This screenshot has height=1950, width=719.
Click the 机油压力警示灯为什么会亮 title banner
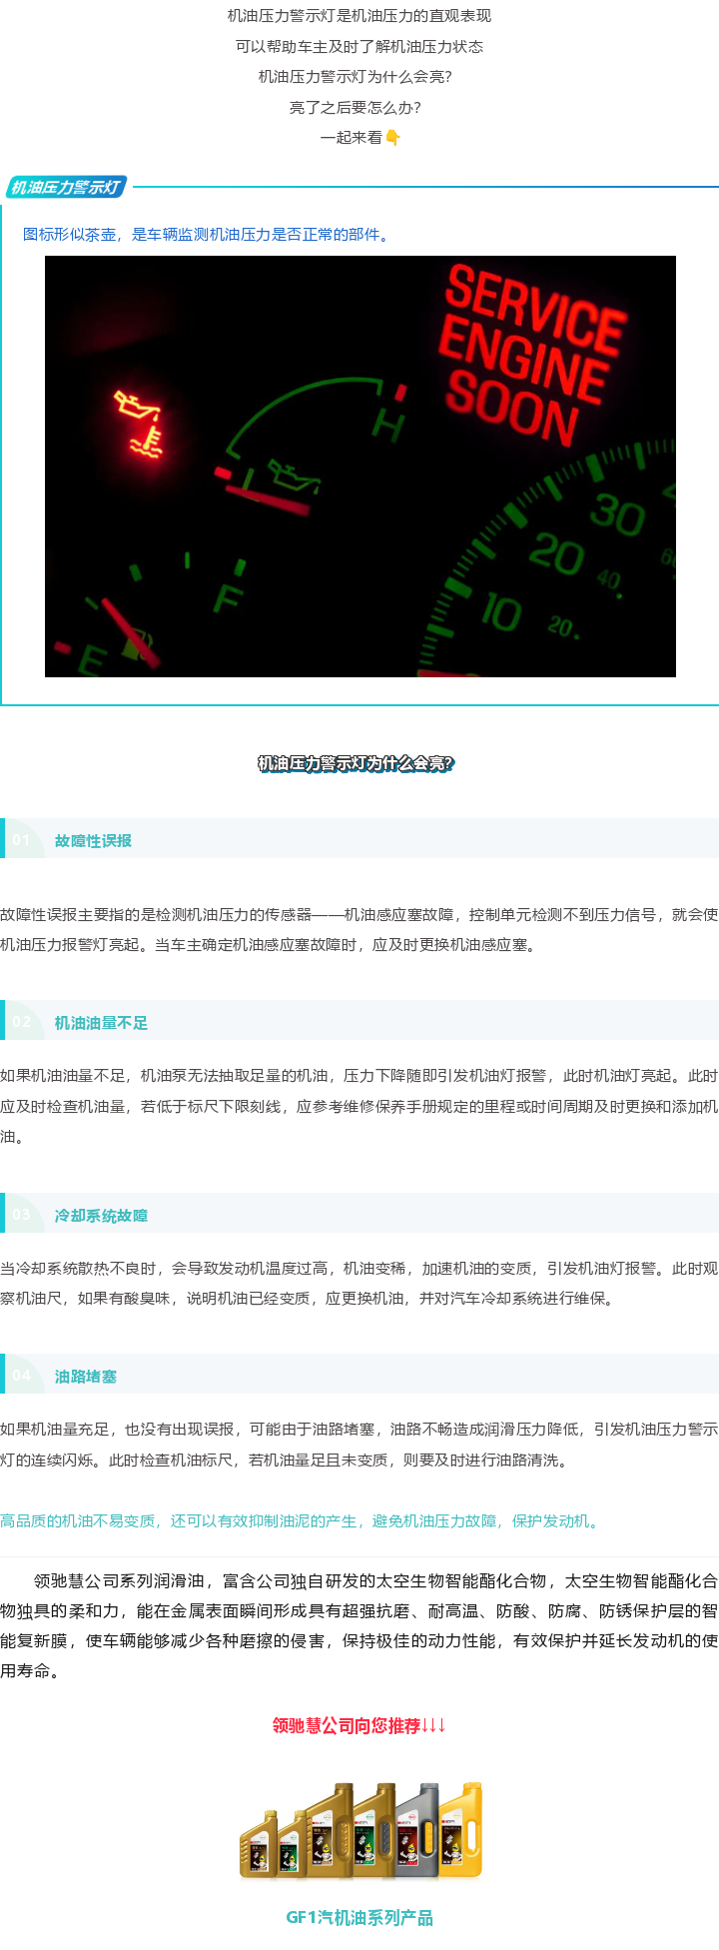[x=356, y=763]
